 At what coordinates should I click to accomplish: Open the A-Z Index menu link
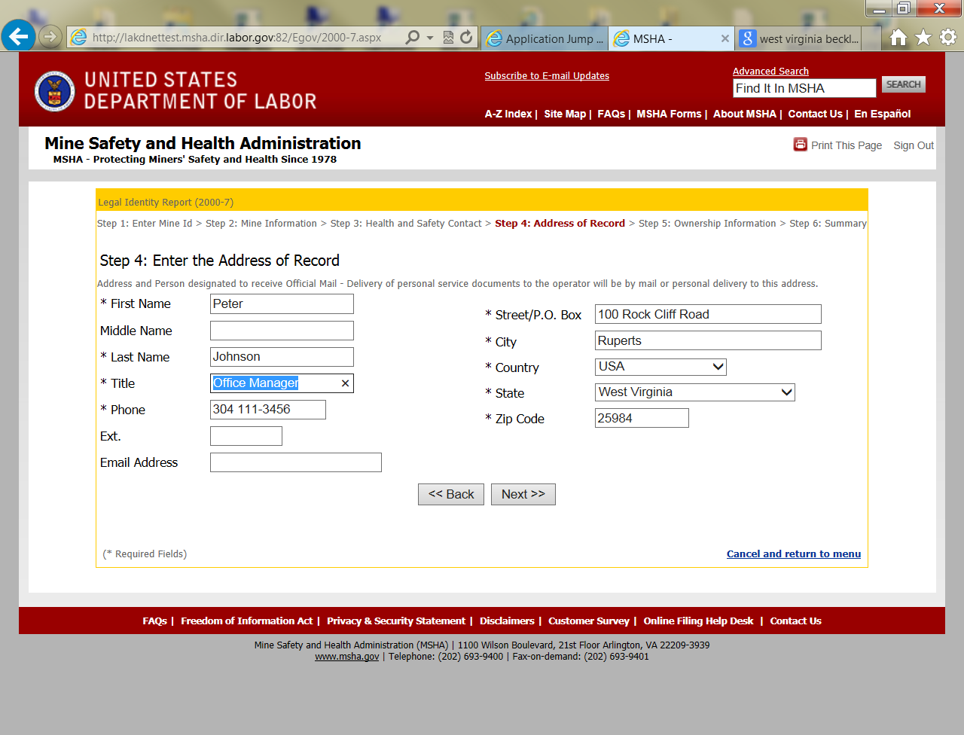click(508, 114)
